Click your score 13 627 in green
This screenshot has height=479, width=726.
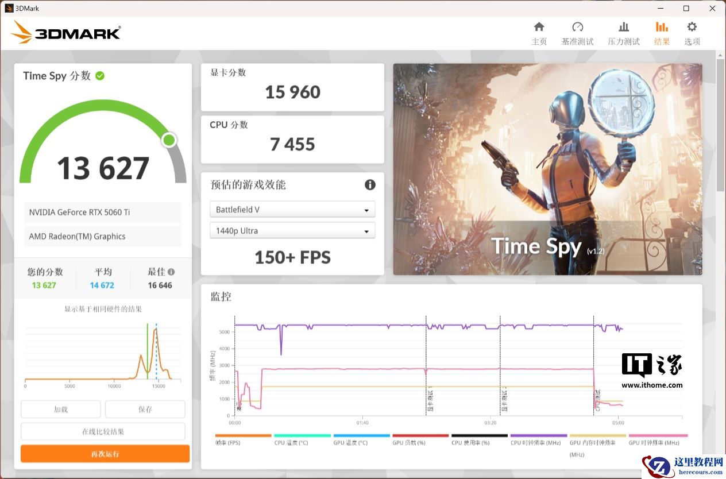(44, 285)
